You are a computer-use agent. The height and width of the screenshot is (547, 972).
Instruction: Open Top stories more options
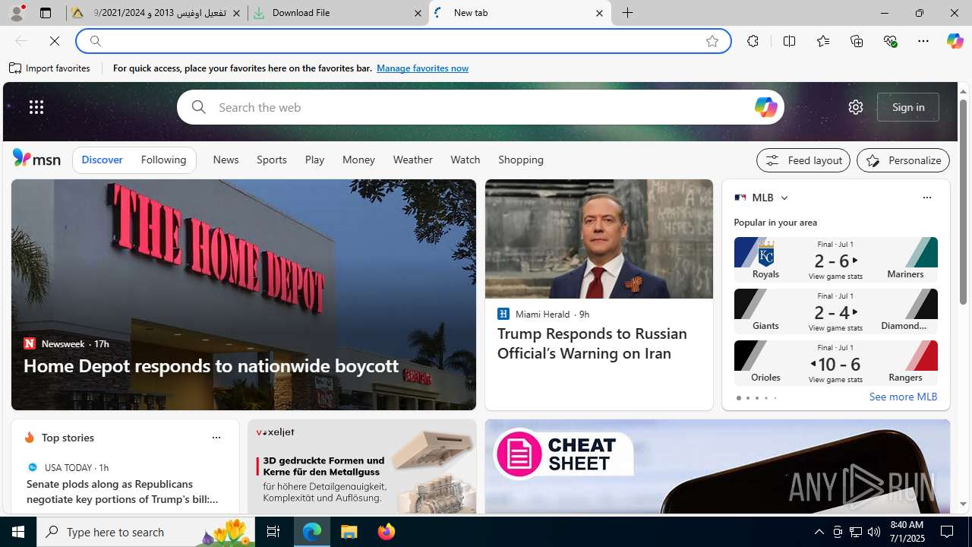point(216,438)
